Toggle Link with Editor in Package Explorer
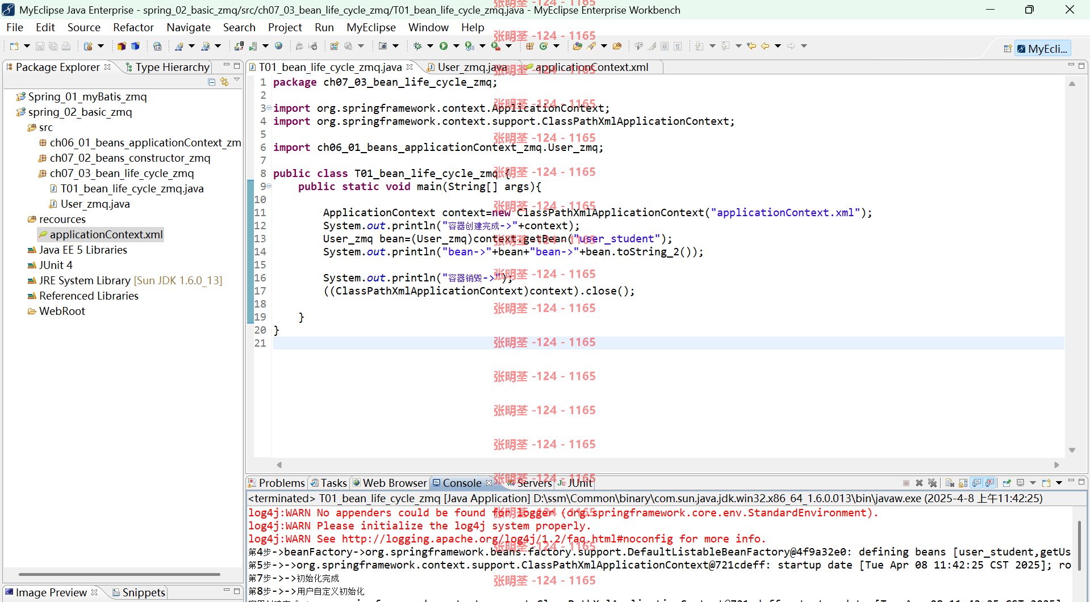The height and width of the screenshot is (602, 1090). point(224,82)
